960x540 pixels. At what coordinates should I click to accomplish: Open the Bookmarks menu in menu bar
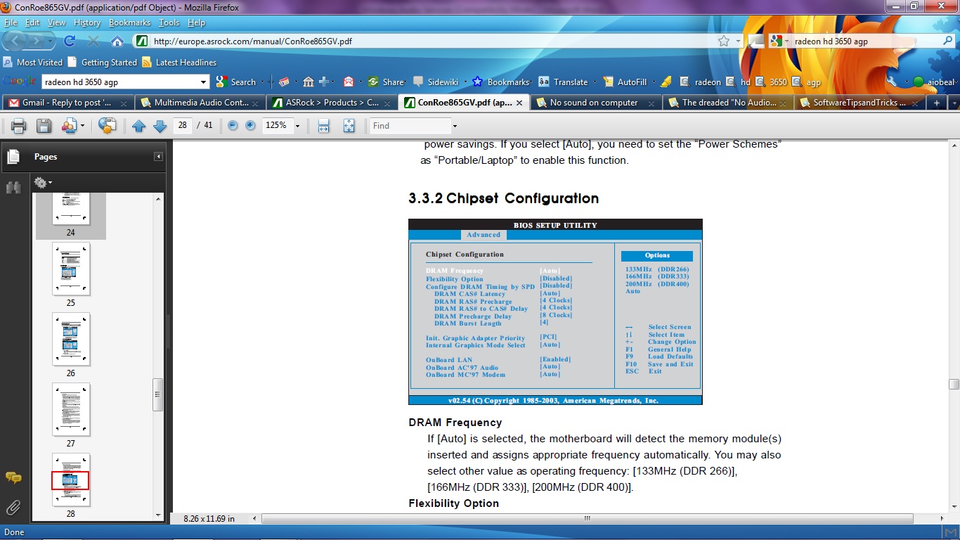point(129,22)
